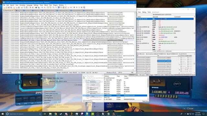Click the Redo arrow icon in Notepad++ toolbar
The image size is (207, 116).
33,7
